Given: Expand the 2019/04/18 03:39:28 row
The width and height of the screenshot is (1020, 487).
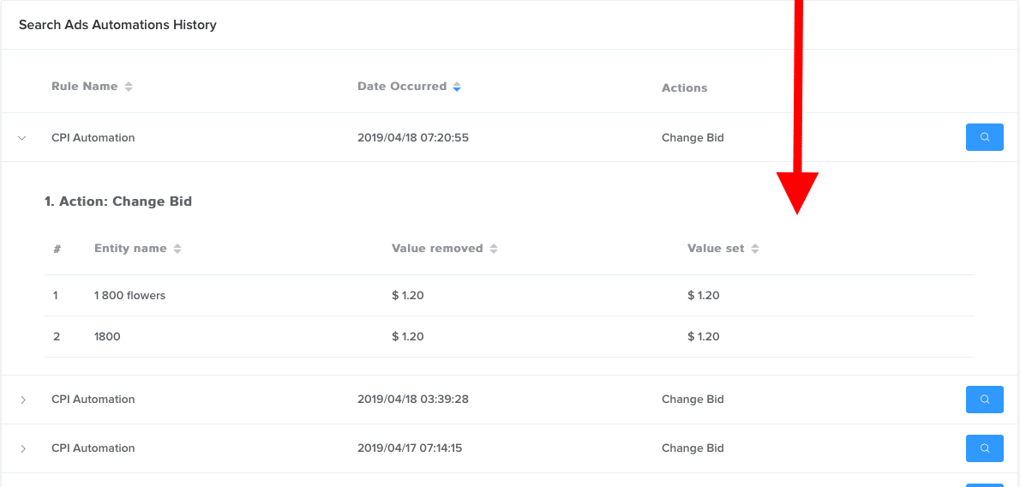Looking at the screenshot, I should [23, 400].
